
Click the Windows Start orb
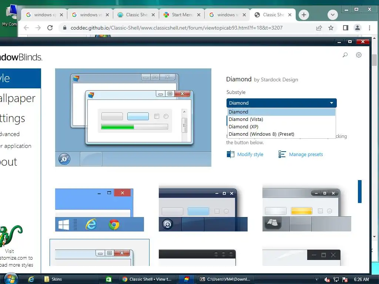(x=11, y=279)
